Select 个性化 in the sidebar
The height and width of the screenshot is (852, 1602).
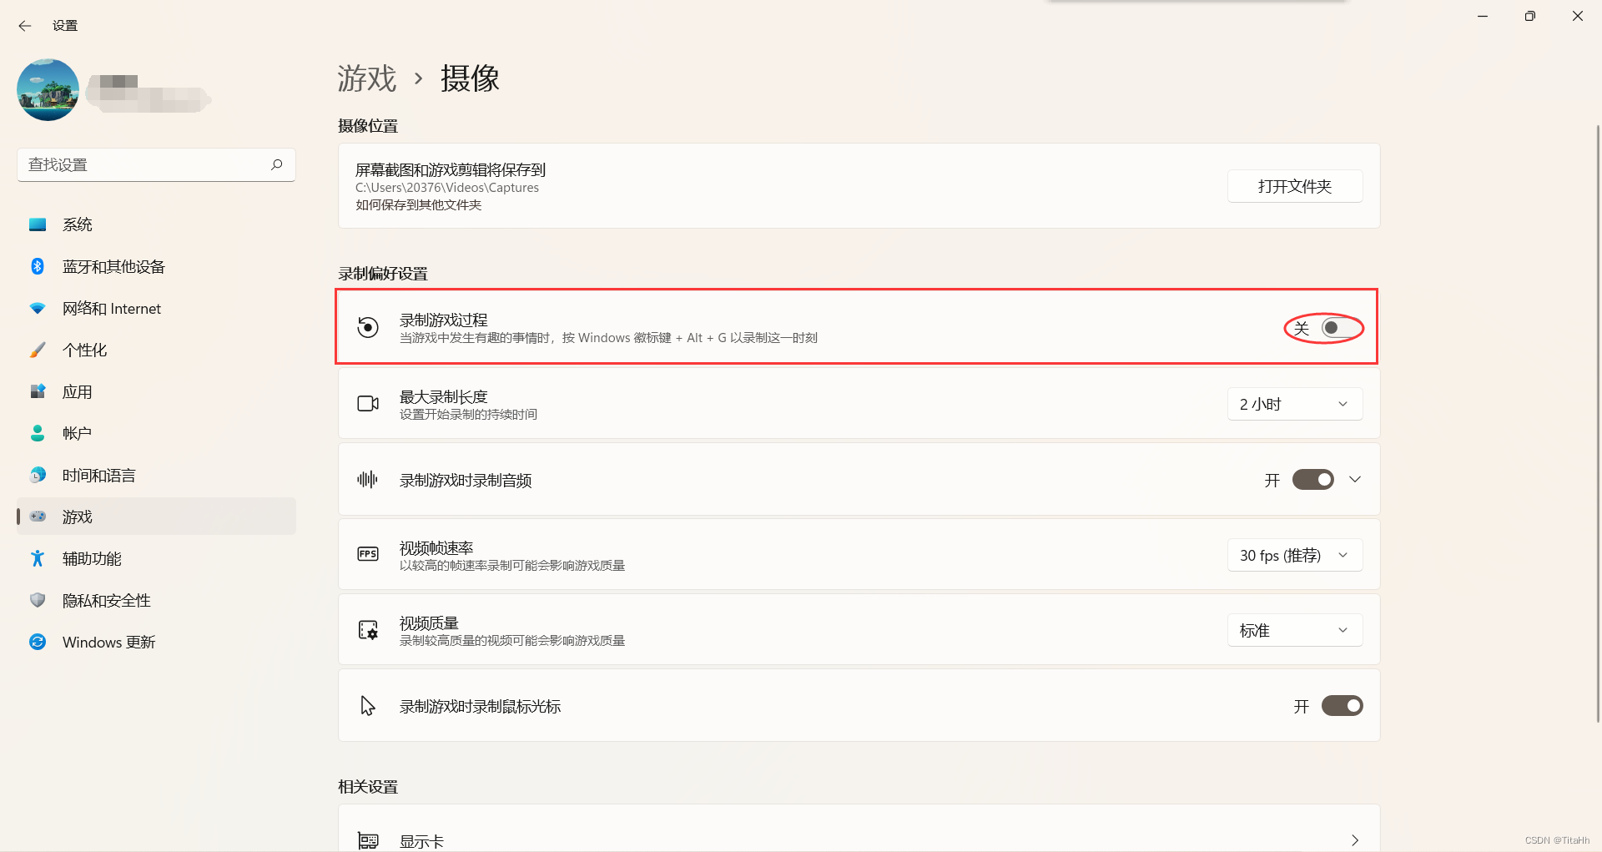click(x=156, y=350)
